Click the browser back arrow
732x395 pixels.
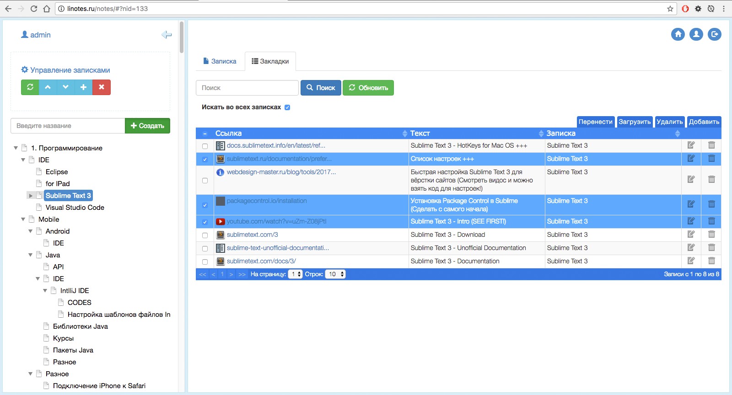[x=8, y=9]
